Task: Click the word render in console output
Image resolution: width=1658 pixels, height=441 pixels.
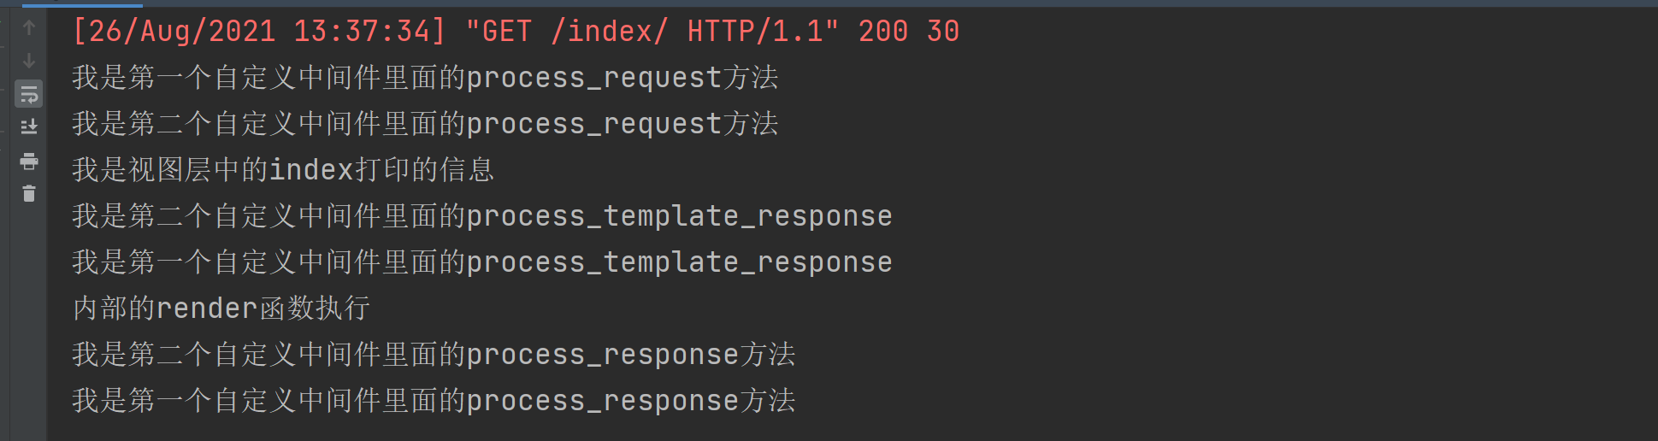Action: point(207,309)
